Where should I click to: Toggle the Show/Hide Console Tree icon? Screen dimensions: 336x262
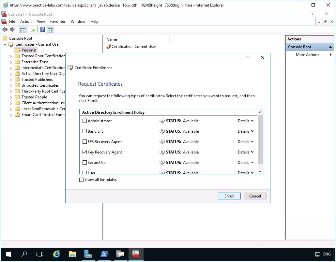23,29
